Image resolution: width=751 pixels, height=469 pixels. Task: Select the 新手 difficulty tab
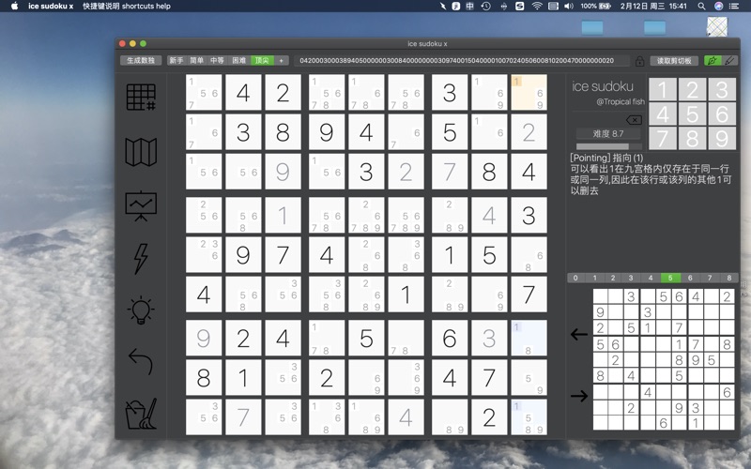click(x=176, y=60)
